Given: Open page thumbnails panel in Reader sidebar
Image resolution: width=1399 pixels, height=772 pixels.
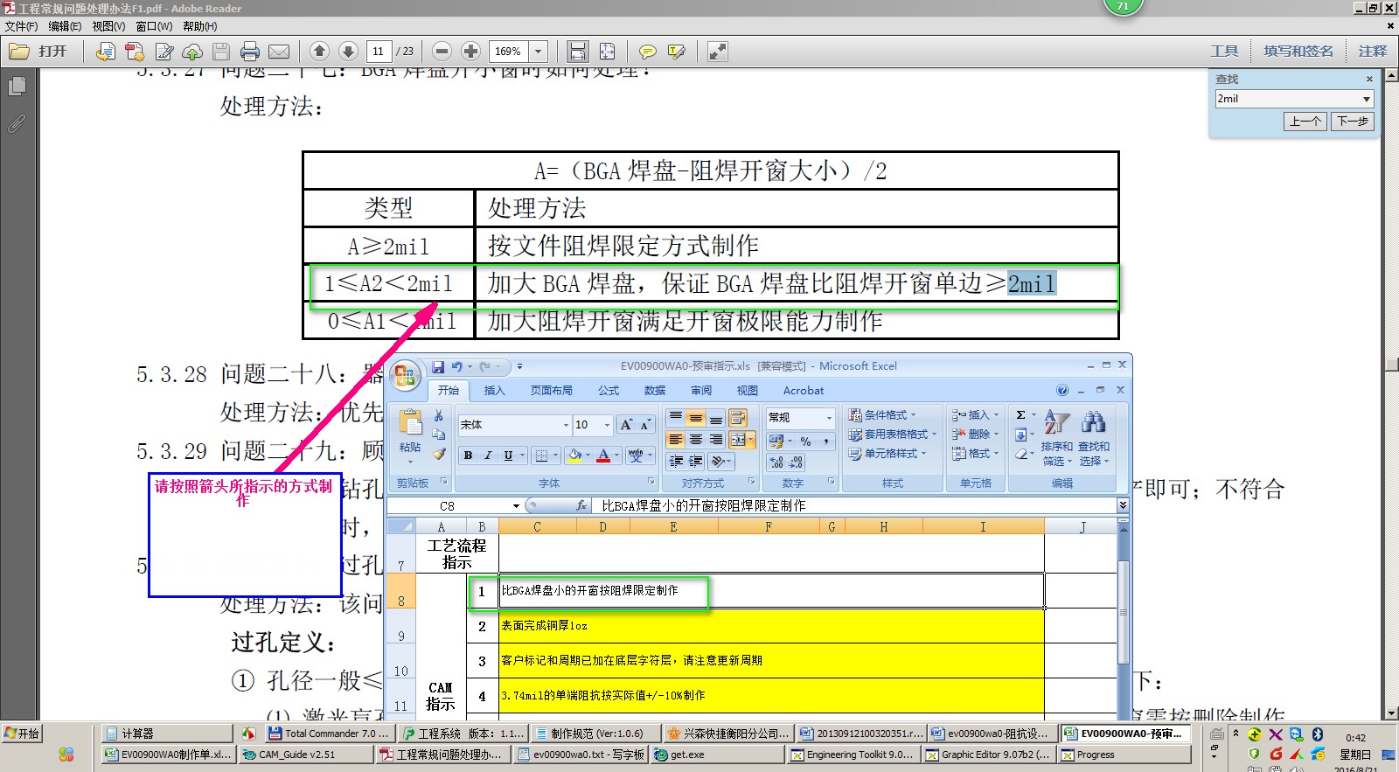Looking at the screenshot, I should [17, 87].
